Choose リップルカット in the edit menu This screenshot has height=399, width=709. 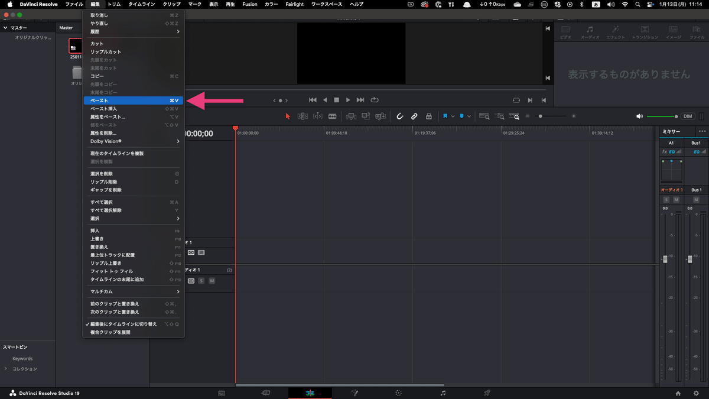(x=134, y=51)
